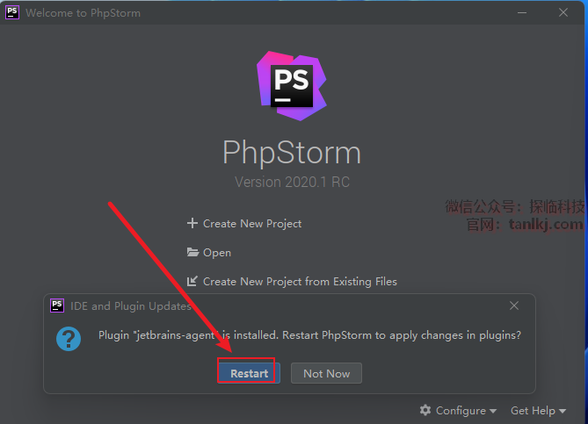The image size is (588, 424).
Task: Click the large PhpStorm logo
Action: (292, 85)
